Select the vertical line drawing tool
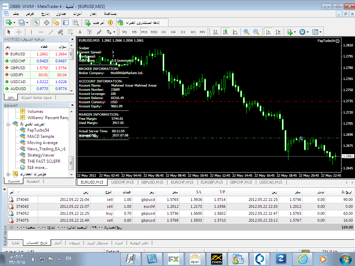 [x=31, y=32]
